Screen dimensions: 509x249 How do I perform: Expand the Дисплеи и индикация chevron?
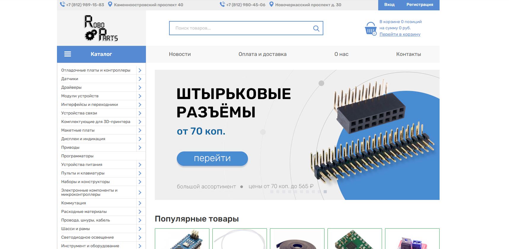pyautogui.click(x=140, y=139)
